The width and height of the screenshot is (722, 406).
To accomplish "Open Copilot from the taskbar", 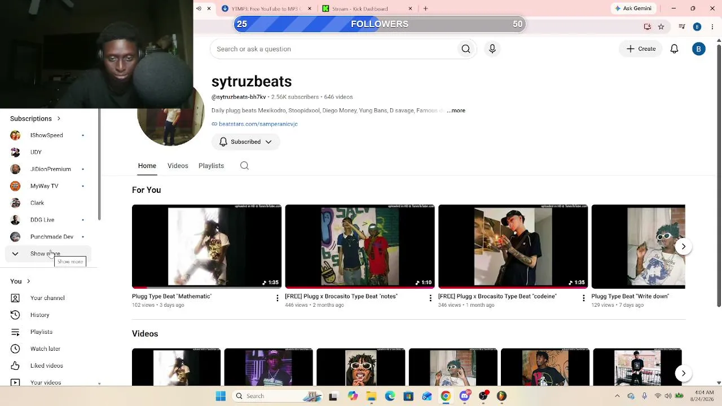I will click(x=353, y=396).
